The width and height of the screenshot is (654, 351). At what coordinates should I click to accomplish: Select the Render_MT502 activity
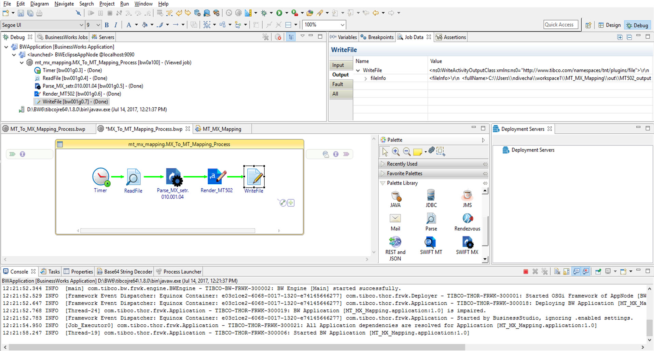coord(217,177)
